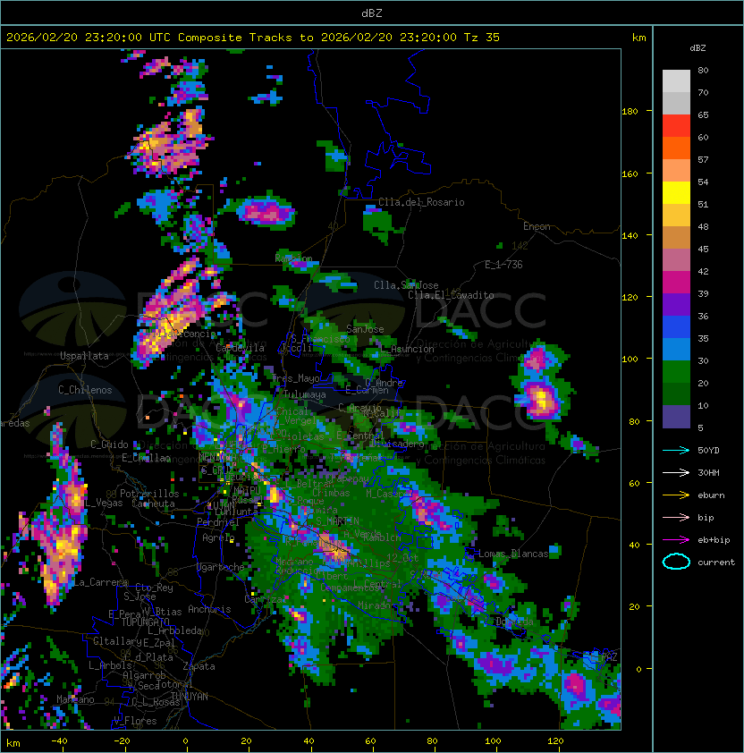Click the '54' value in dBZ legend
The height and width of the screenshot is (753, 744).
[x=703, y=182]
